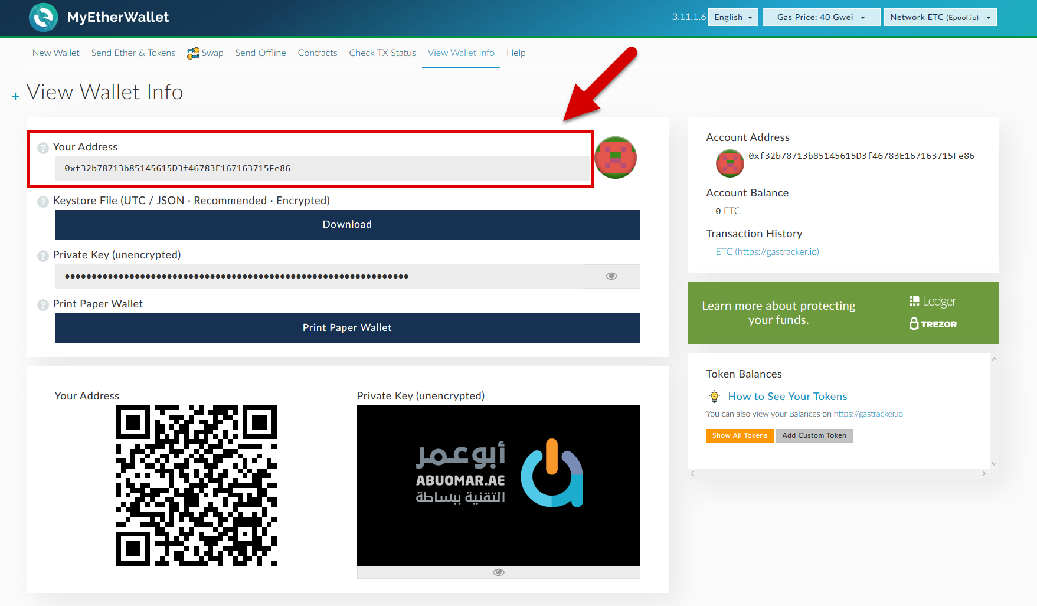Click the help icon beside Keystore File
Screen dimensions: 1037x606
(43, 202)
